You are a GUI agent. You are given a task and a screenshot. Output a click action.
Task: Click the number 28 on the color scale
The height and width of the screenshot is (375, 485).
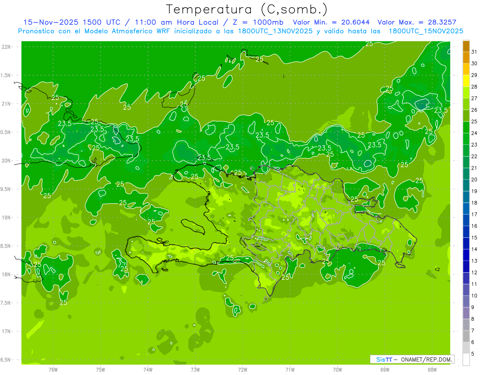[x=474, y=87]
